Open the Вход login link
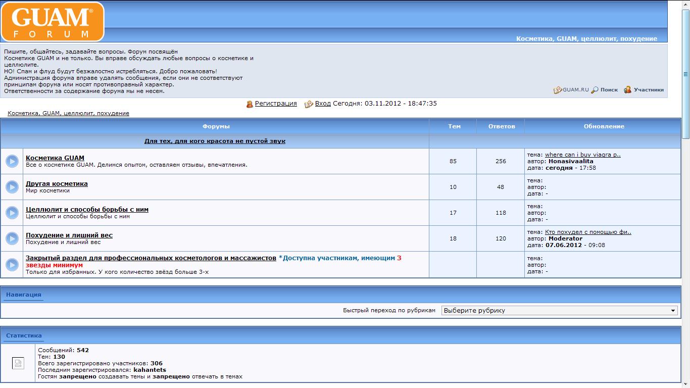 click(x=323, y=104)
